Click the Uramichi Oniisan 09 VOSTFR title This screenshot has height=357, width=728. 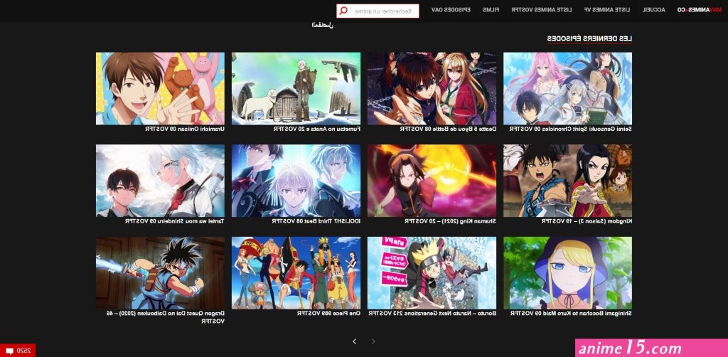(185, 129)
